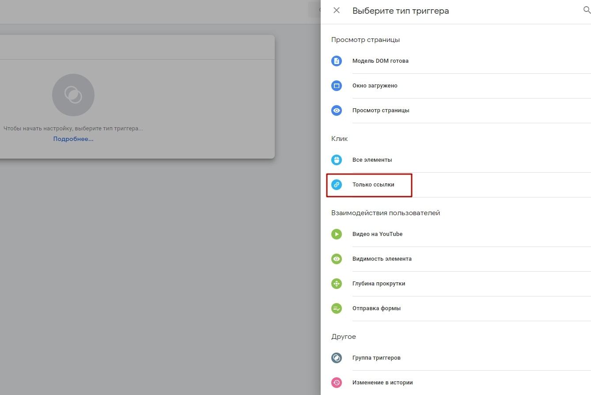
Task: Choose 'Окно загружено' as trigger type
Action: tap(375, 86)
